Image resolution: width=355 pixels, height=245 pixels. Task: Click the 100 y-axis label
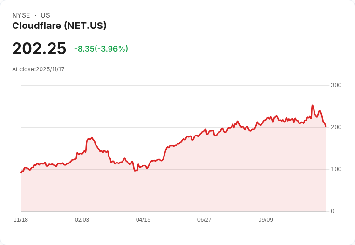pos(336,169)
